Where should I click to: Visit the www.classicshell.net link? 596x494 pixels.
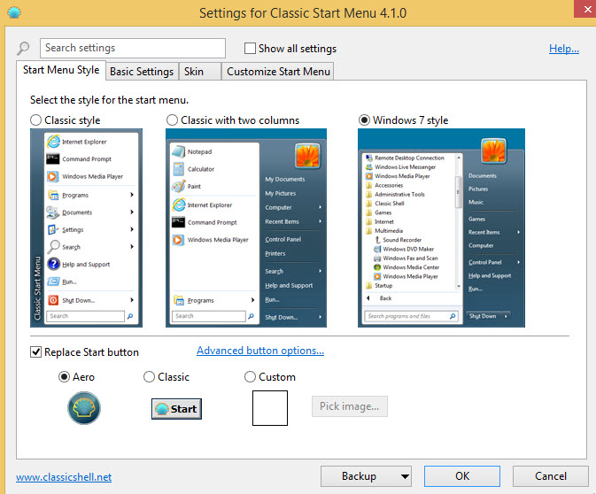tap(64, 477)
